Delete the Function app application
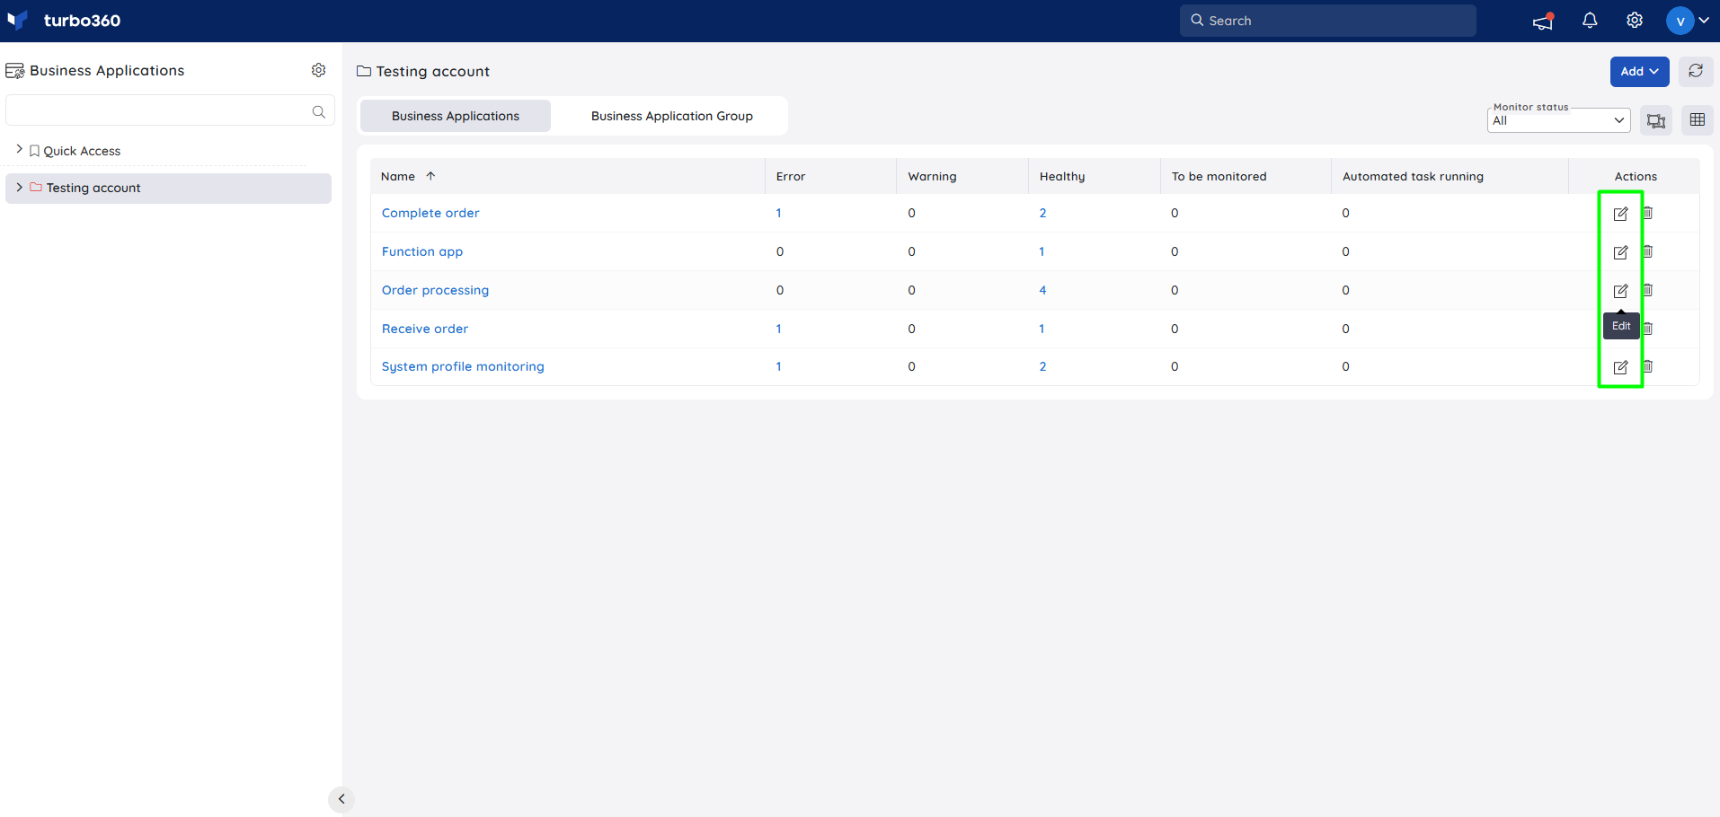The width and height of the screenshot is (1720, 817). (1648, 251)
